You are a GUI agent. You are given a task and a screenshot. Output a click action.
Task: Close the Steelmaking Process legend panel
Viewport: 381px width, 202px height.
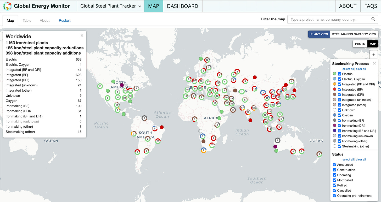point(374,63)
